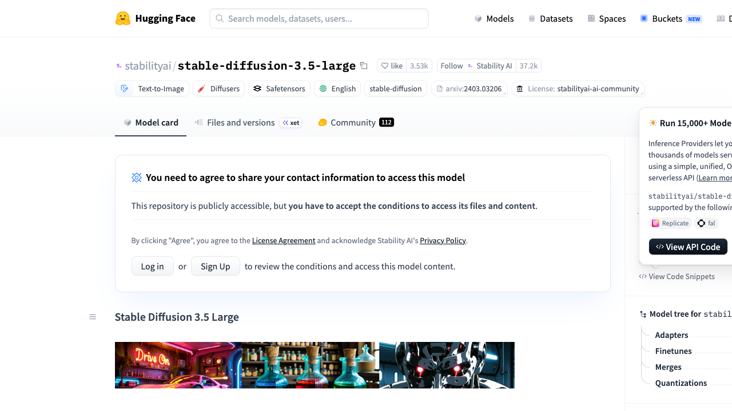This screenshot has width=732, height=411.
Task: Click the stabilityai organization link
Action: tap(148, 66)
